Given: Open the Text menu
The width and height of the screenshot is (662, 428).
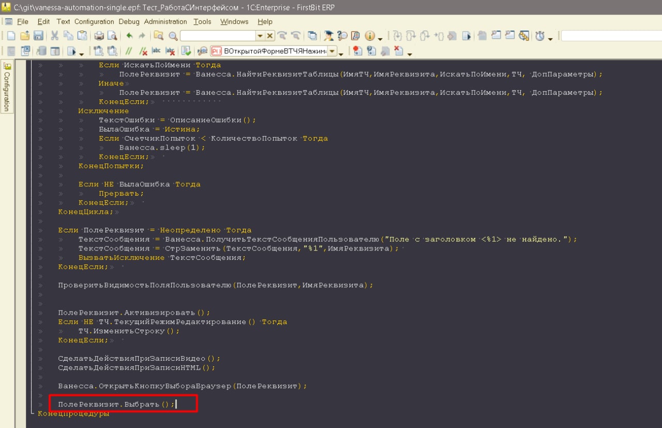Looking at the screenshot, I should (63, 22).
